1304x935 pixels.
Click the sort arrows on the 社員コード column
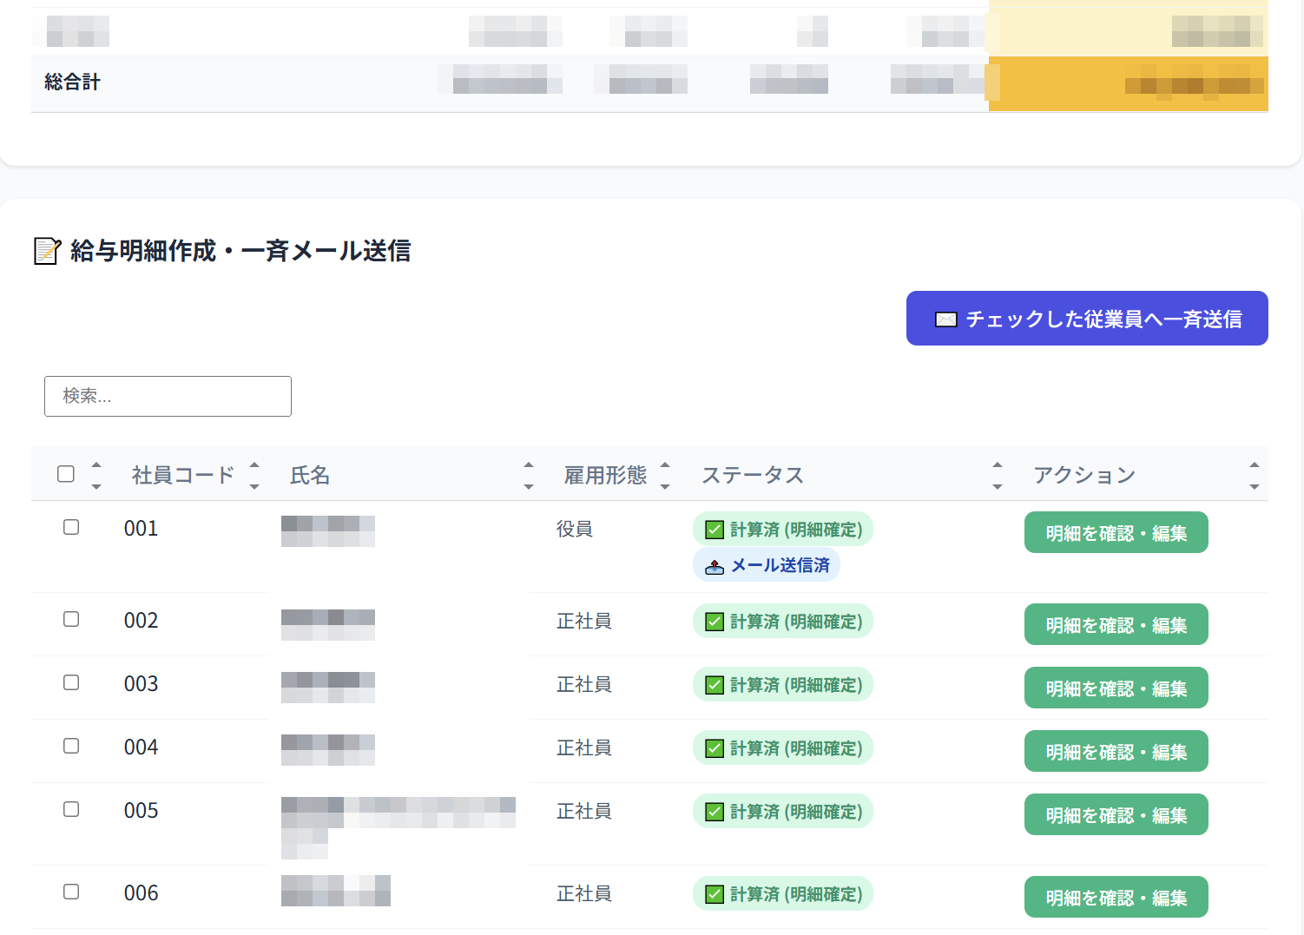[x=254, y=474]
